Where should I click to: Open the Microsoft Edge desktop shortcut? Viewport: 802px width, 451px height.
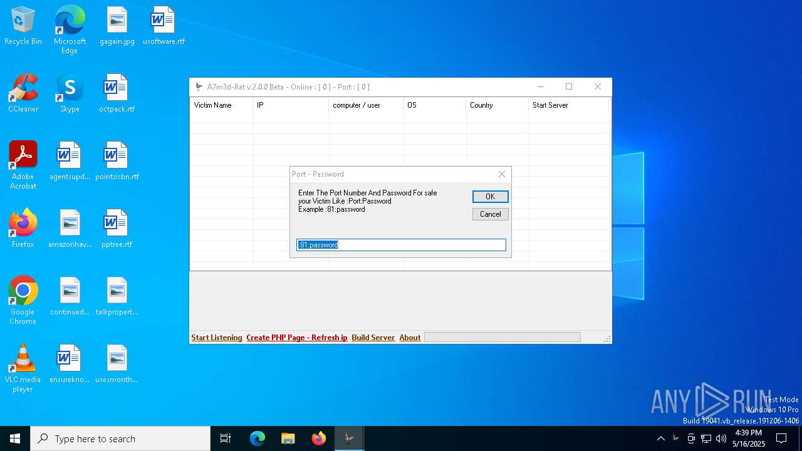tap(70, 30)
